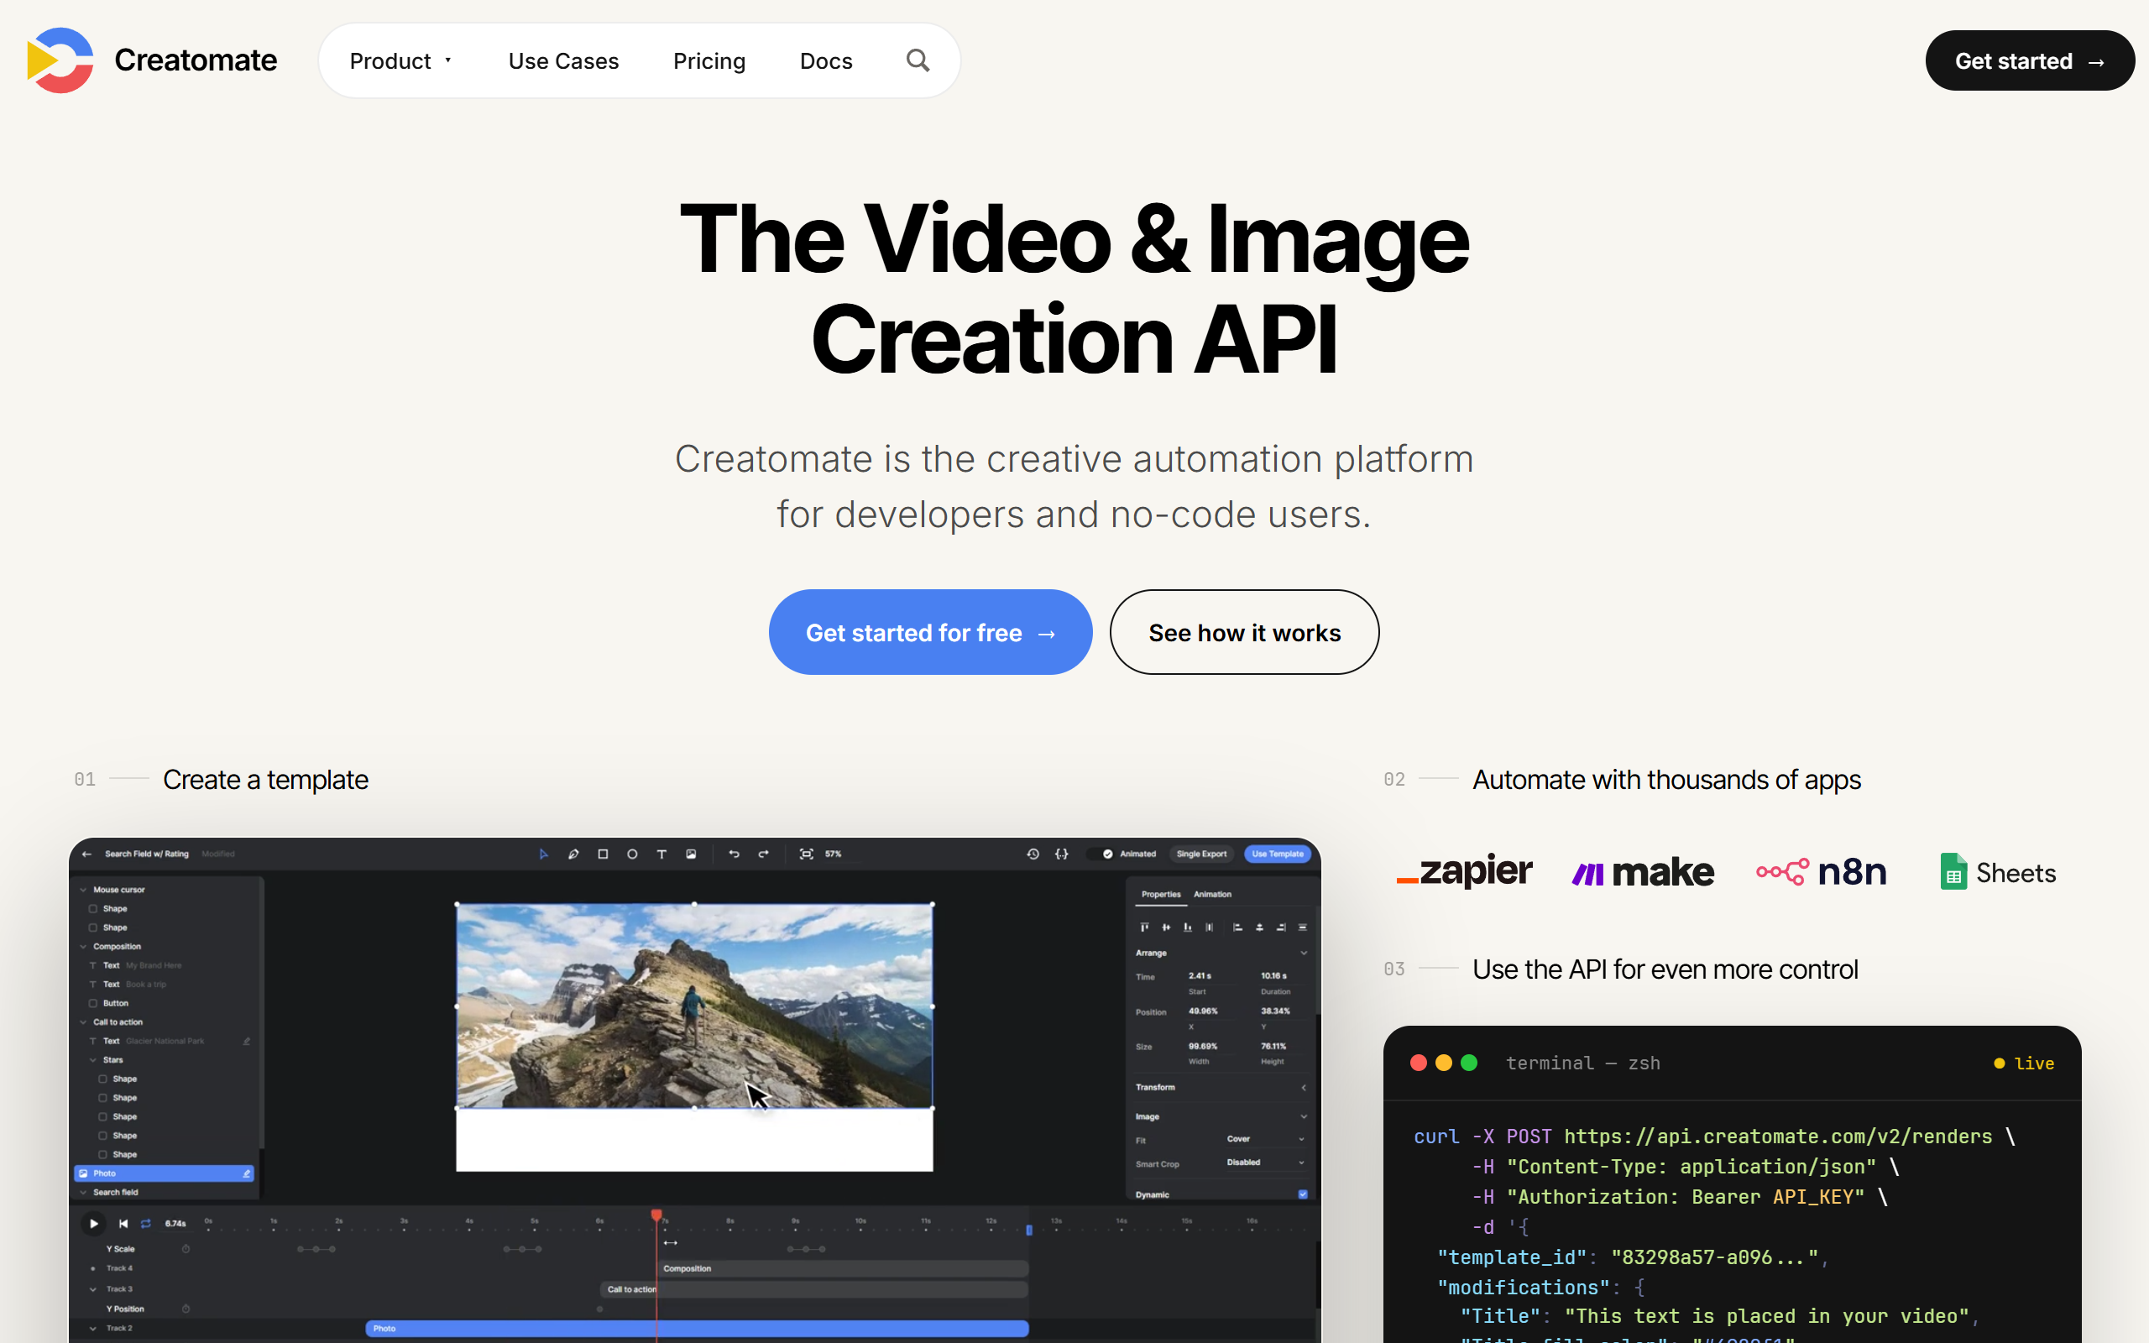The height and width of the screenshot is (1343, 2149).
Task: Expand the Transform section
Action: 1304,1087
